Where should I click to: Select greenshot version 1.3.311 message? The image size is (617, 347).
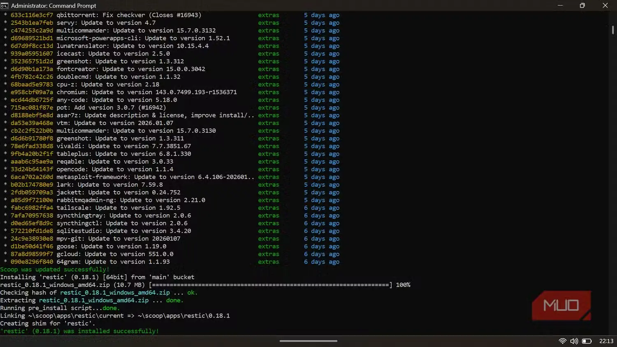tap(120, 139)
